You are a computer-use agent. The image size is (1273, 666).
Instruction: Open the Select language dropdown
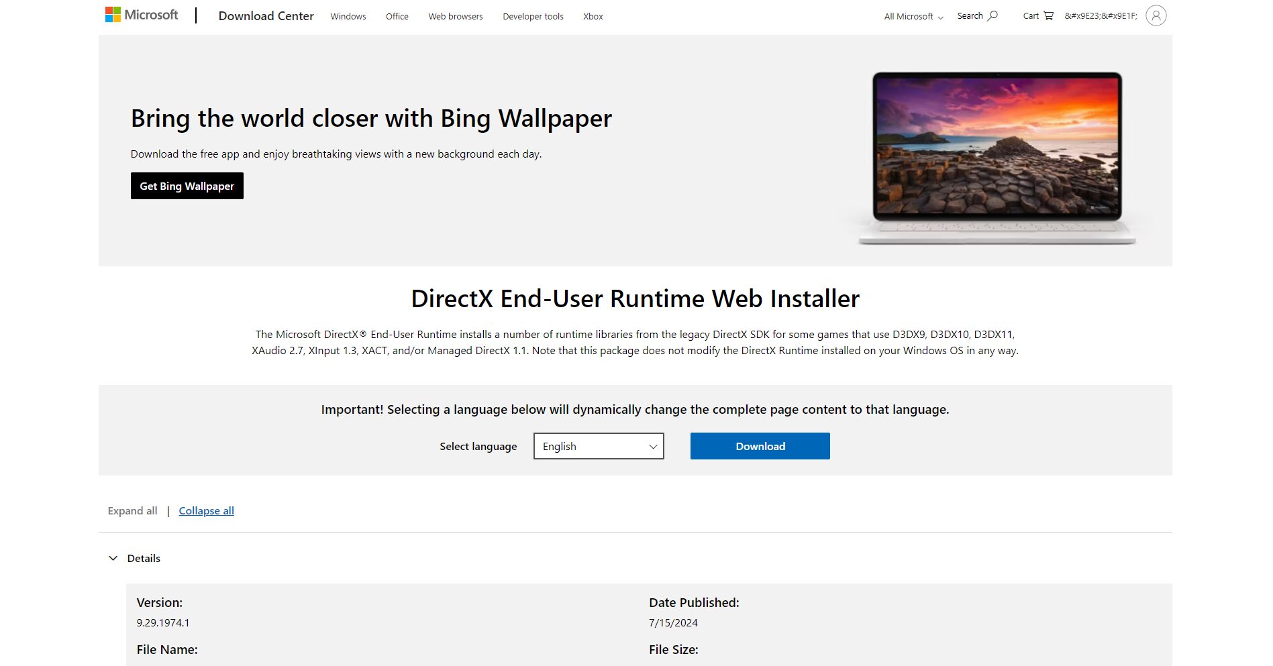click(x=598, y=446)
